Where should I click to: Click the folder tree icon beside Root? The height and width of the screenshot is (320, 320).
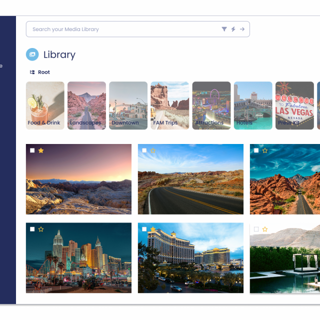pos(32,72)
